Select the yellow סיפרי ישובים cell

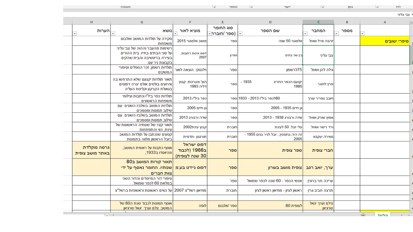point(385,41)
